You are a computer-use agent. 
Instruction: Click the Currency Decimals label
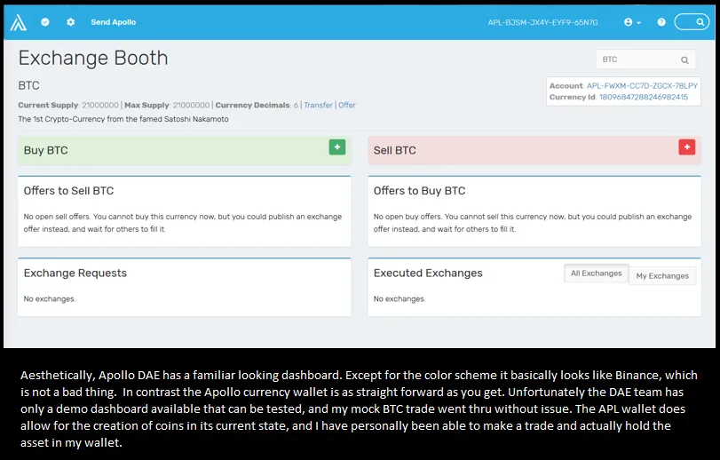[x=253, y=105]
